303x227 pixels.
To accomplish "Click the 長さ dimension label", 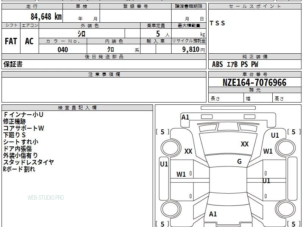I will click(215, 99).
